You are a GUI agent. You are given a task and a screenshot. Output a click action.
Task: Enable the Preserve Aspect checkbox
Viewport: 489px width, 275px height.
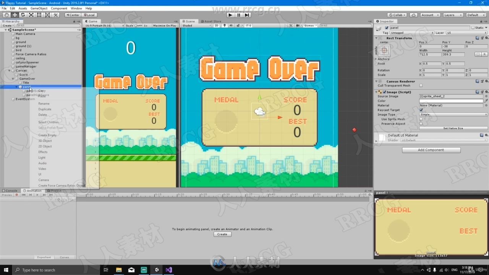coord(421,124)
